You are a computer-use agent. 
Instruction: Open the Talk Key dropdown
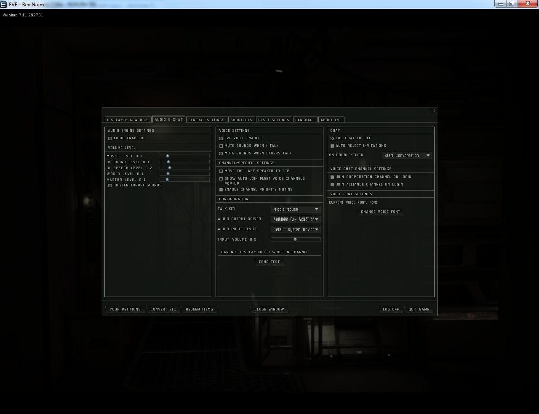click(x=296, y=209)
